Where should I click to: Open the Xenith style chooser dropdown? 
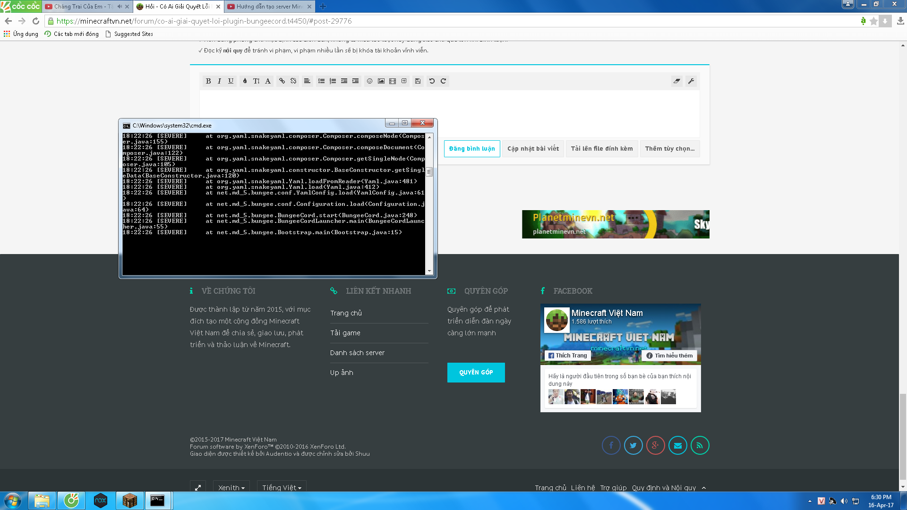coord(231,487)
